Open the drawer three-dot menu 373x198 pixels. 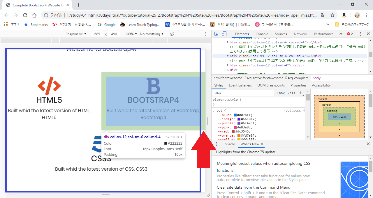(x=216, y=144)
